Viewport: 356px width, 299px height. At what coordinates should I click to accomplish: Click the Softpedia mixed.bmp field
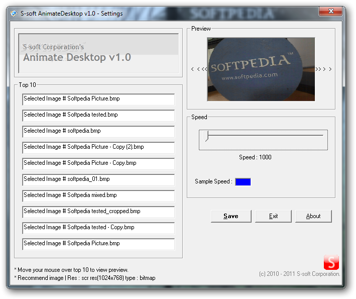point(98,196)
